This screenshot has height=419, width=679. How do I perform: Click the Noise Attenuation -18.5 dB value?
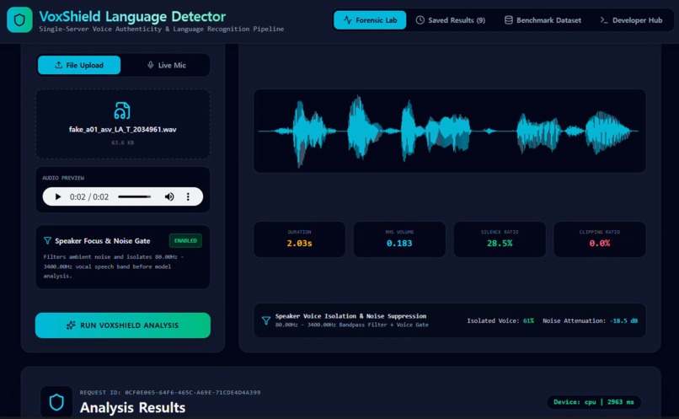(623, 320)
